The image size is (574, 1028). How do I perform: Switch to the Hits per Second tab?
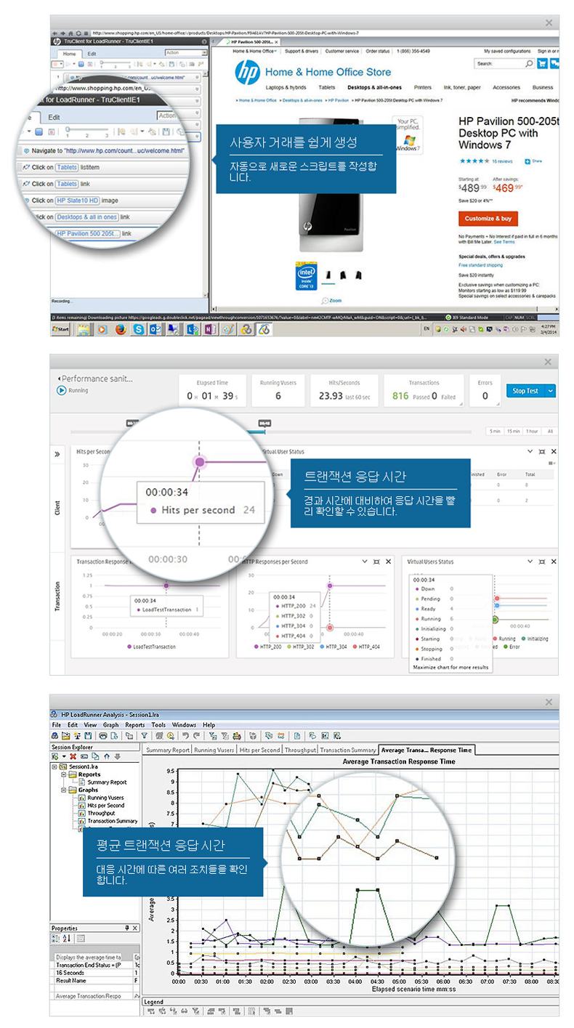click(x=260, y=750)
